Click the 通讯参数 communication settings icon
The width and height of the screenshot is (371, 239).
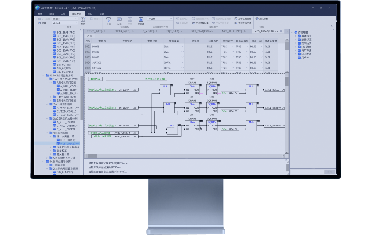(257, 19)
